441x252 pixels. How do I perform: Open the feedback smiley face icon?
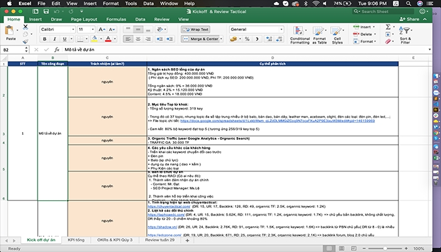pos(422,11)
